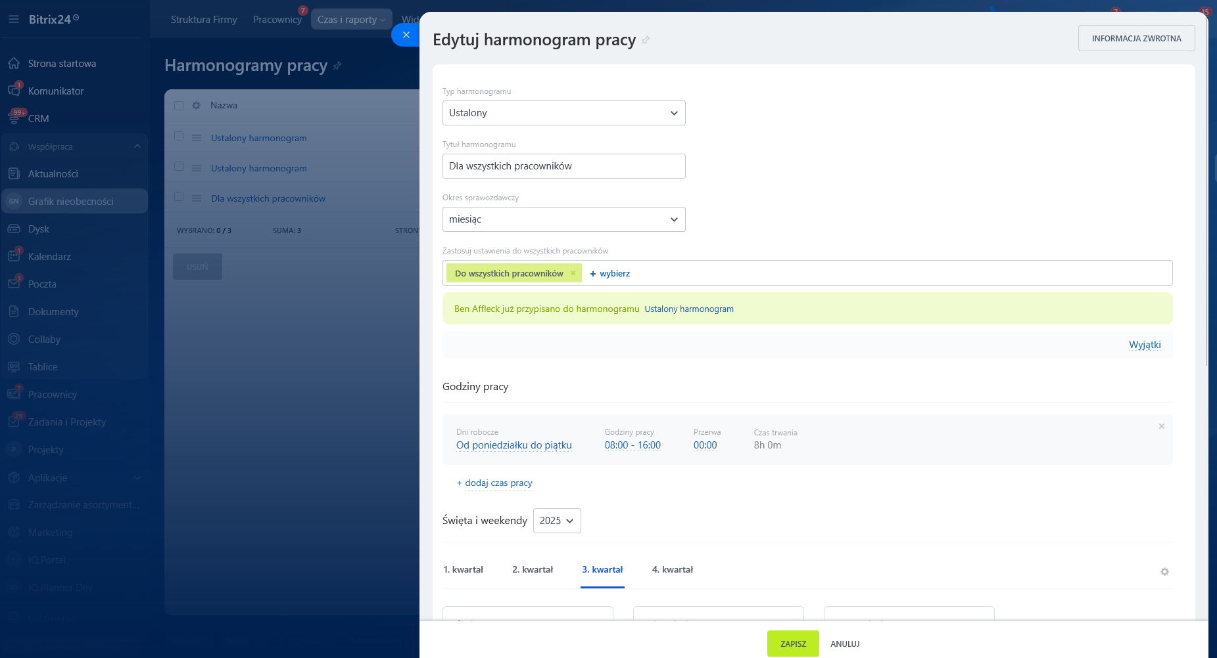Switch to the 4. kwartał tab
This screenshot has width=1217, height=658.
tap(672, 569)
